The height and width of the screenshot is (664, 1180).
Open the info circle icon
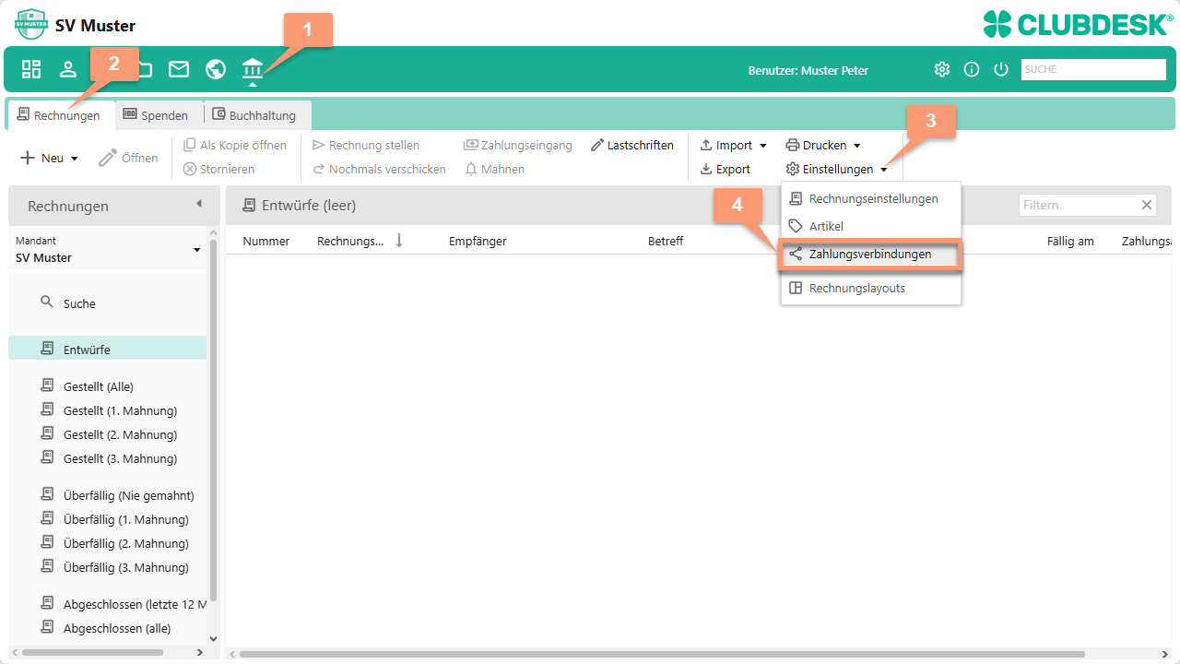(972, 69)
